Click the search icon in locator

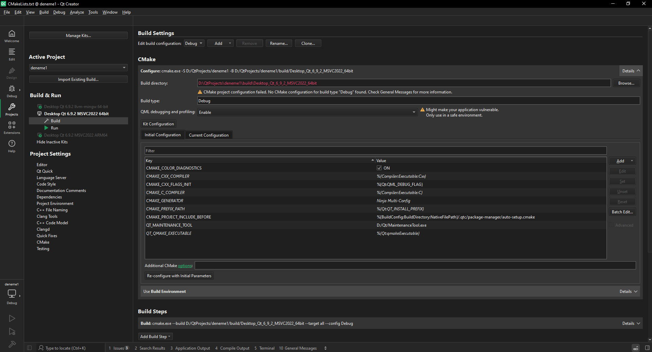pos(41,348)
